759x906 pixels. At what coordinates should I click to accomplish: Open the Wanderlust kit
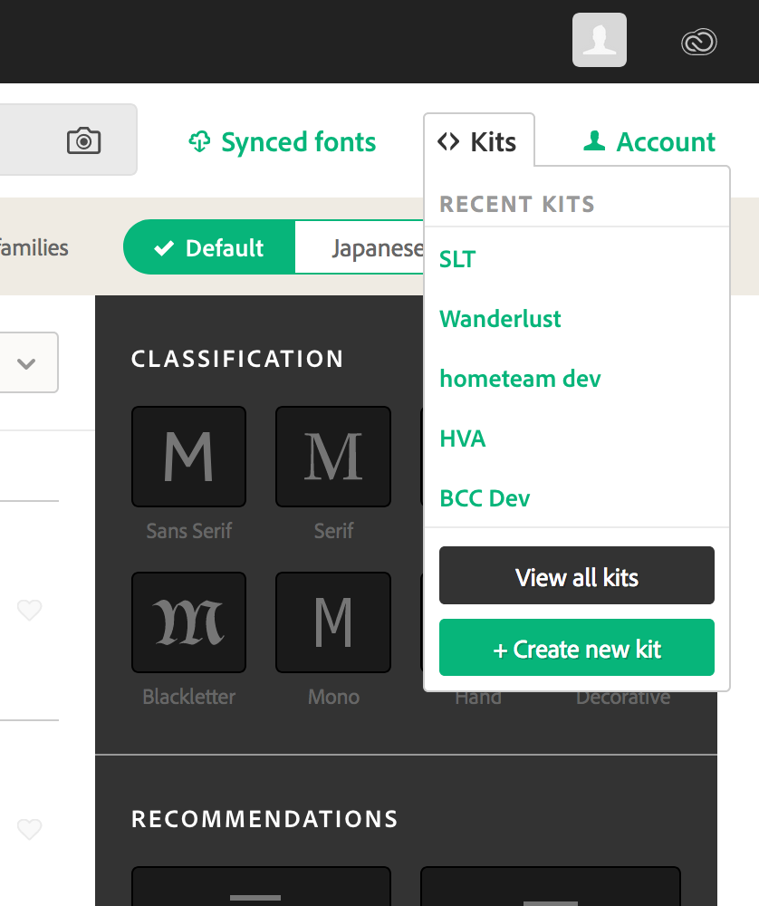[500, 319]
